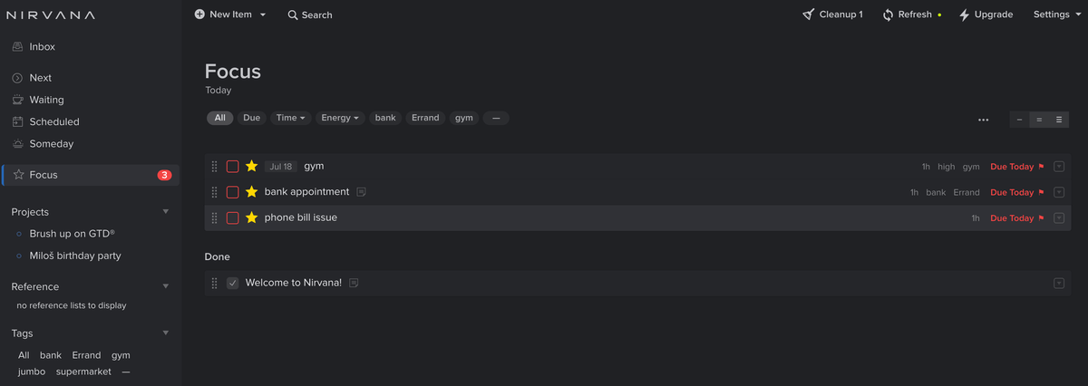Click the due flag on bank appointment

pos(1041,192)
